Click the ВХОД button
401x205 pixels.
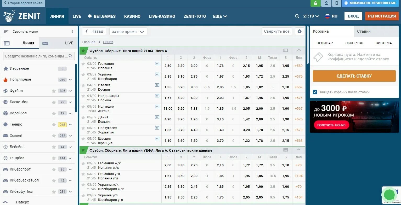pyautogui.click(x=353, y=16)
